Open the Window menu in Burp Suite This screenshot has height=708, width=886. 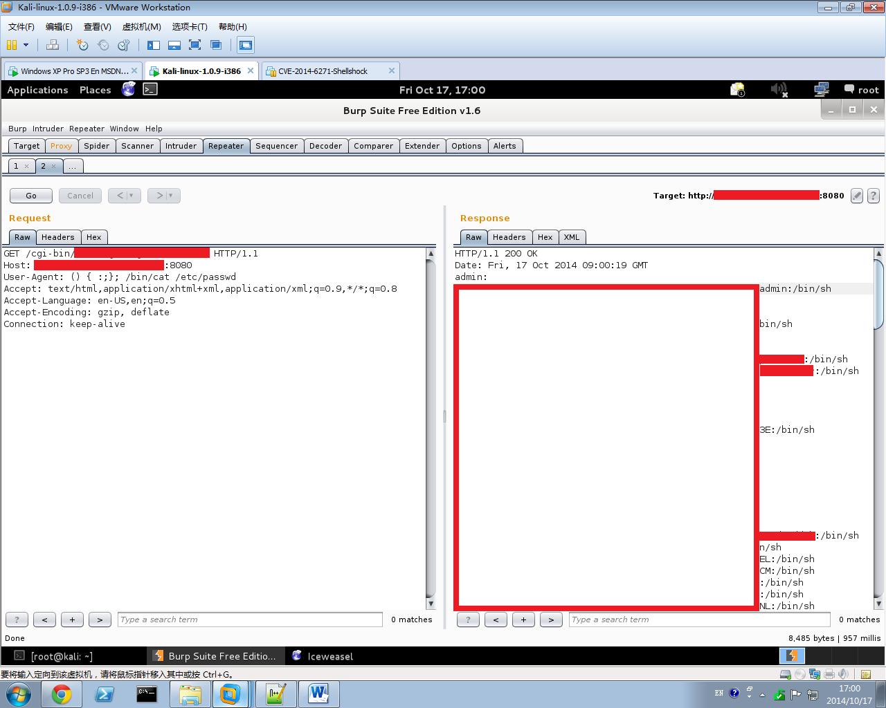[x=124, y=129]
